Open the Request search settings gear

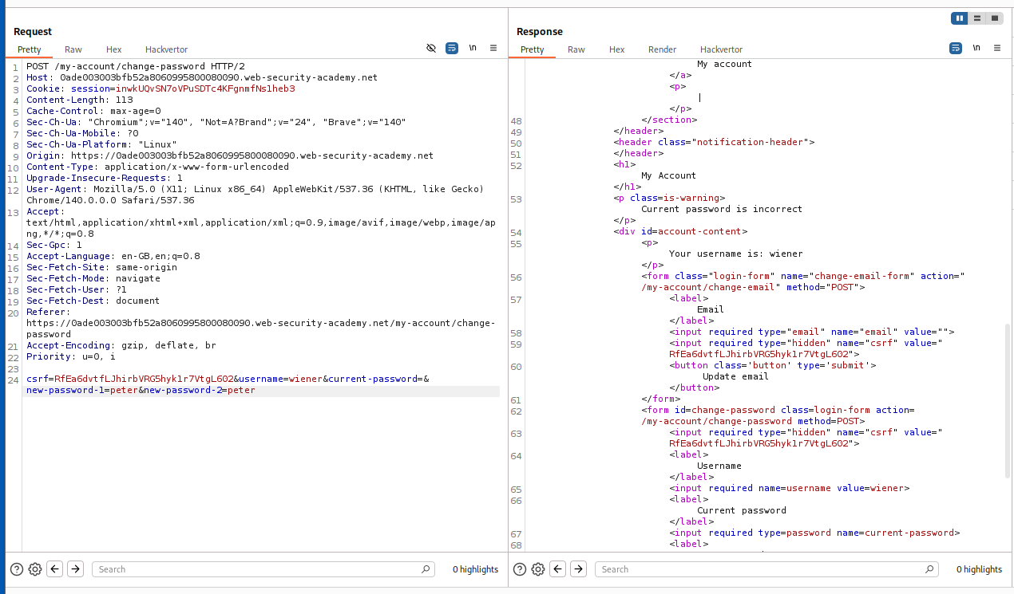click(35, 569)
